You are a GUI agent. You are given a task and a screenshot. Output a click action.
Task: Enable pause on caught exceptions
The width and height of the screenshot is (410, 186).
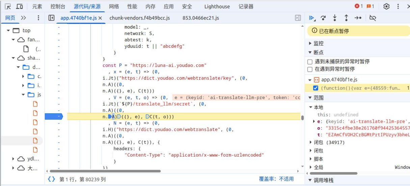click(310, 69)
